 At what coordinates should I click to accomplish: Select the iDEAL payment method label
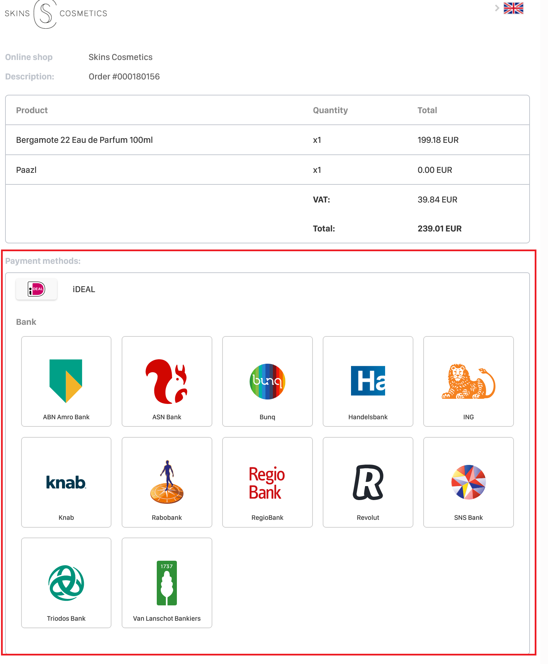[x=84, y=289]
